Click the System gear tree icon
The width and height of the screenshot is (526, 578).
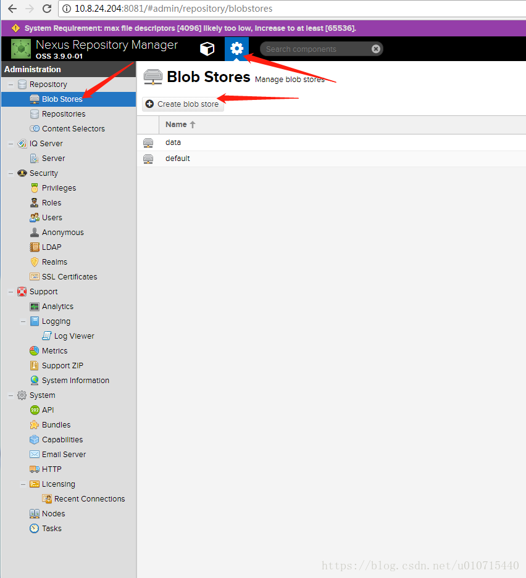[x=22, y=395]
